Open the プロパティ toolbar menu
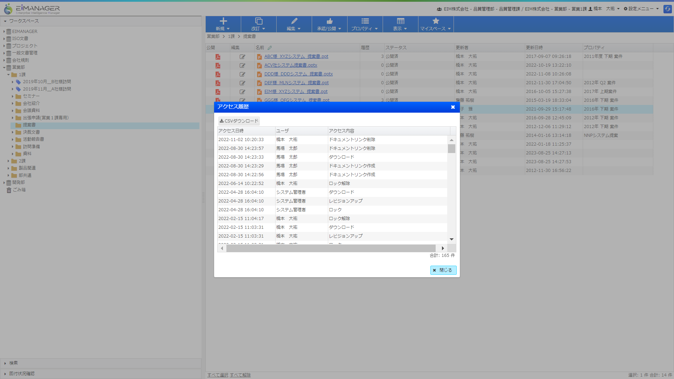Screen dimensions: 674x379 [365, 24]
